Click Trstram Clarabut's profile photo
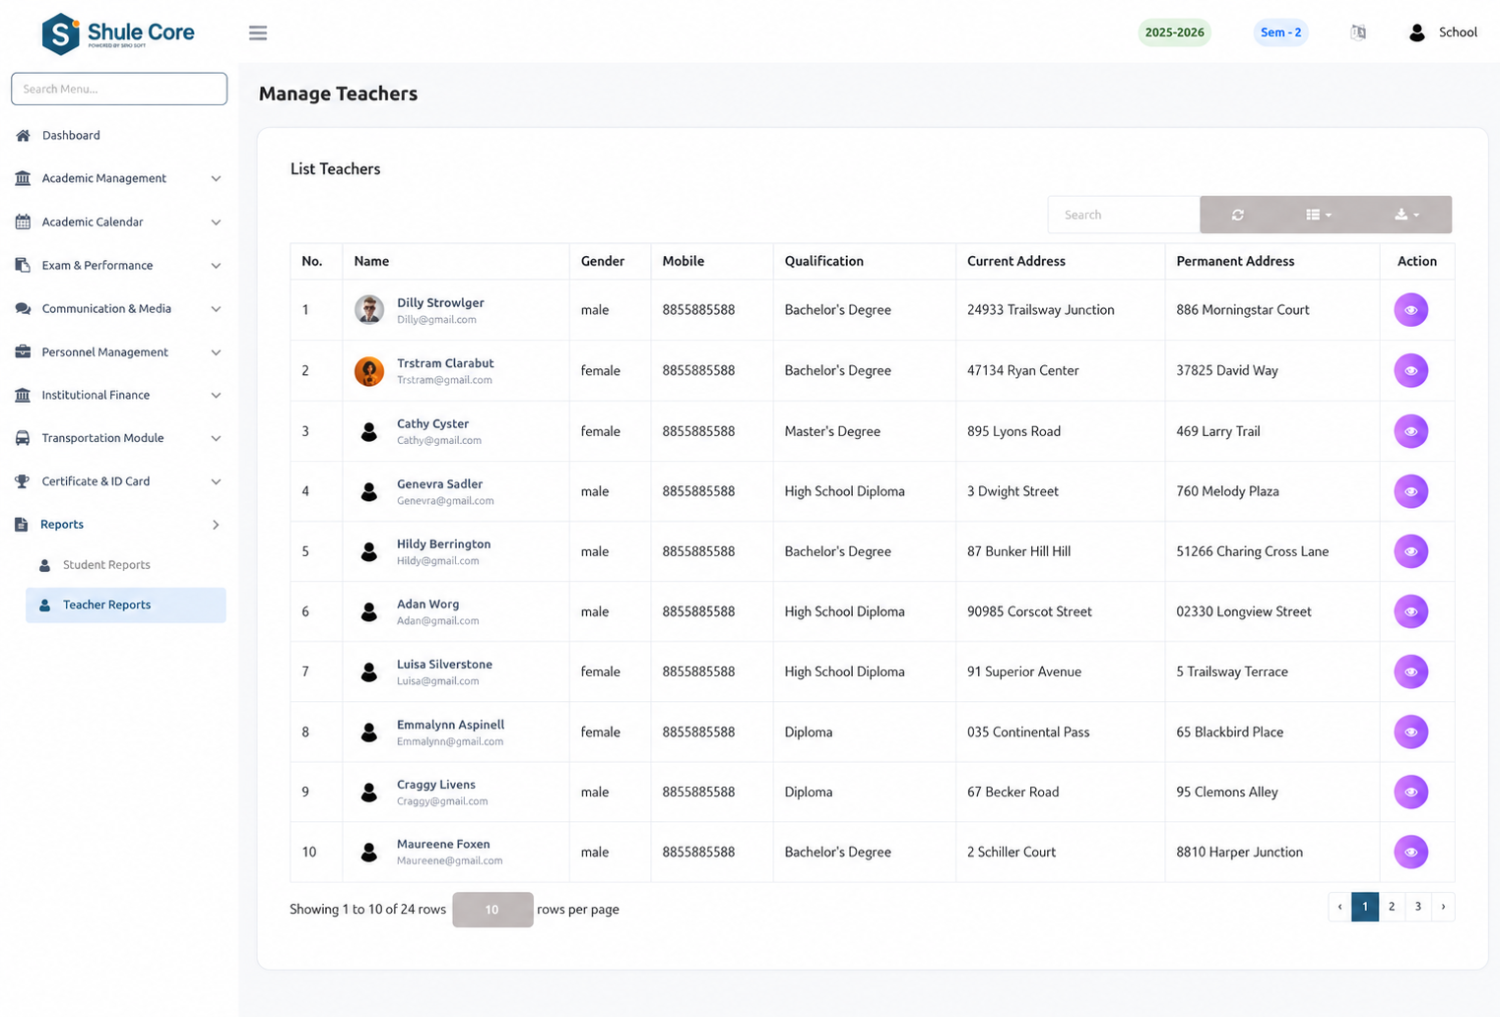 point(369,371)
